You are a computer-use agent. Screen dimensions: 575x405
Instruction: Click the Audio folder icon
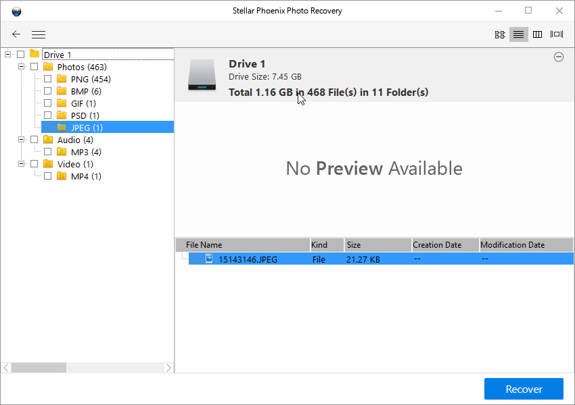(48, 140)
